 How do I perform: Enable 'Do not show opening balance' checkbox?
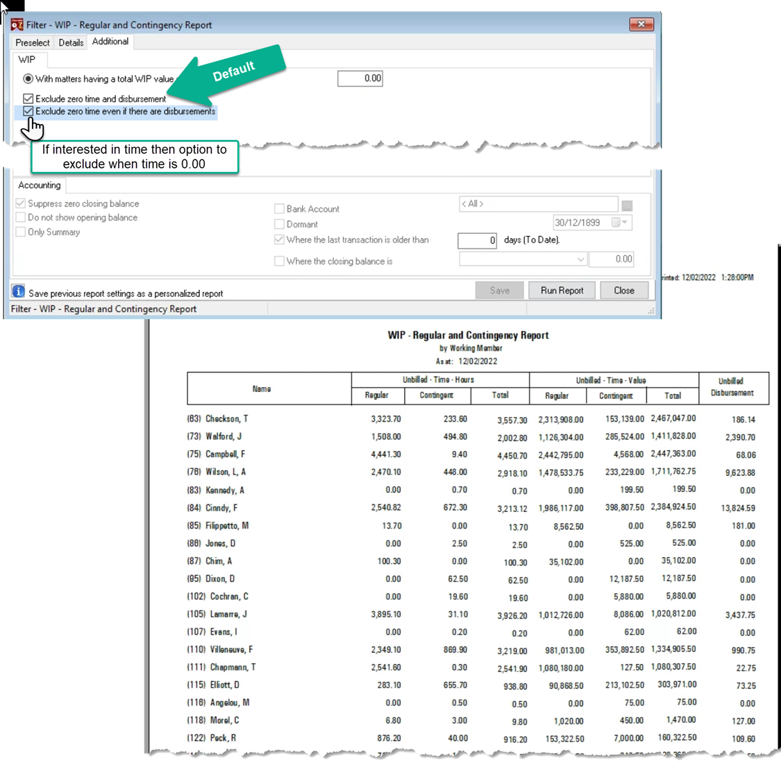20,217
